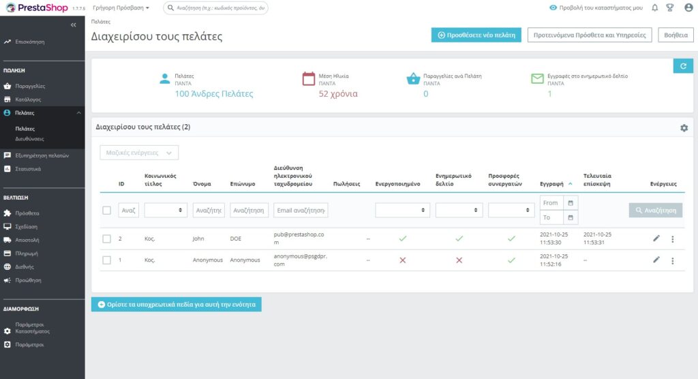Open three-dot actions menu for Anonymous customer

coord(673,260)
